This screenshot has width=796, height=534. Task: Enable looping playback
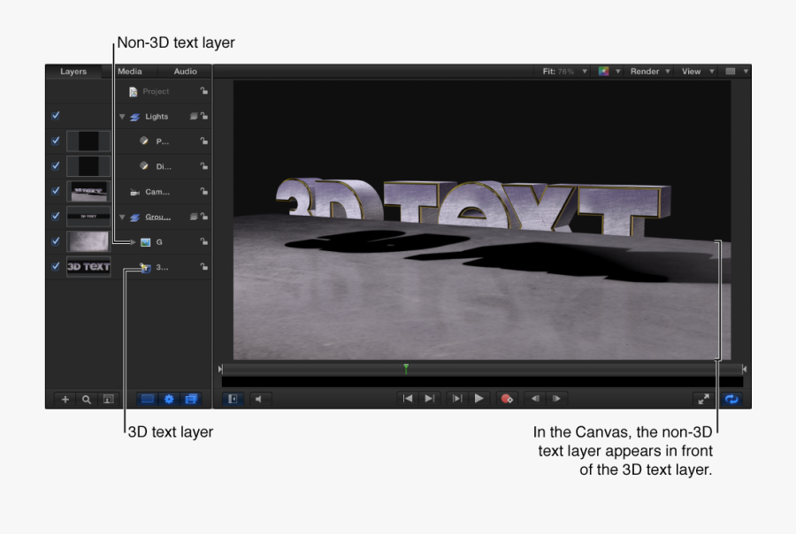pos(731,399)
